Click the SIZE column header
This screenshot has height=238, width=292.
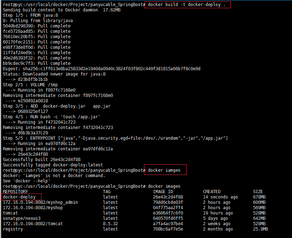point(258,192)
